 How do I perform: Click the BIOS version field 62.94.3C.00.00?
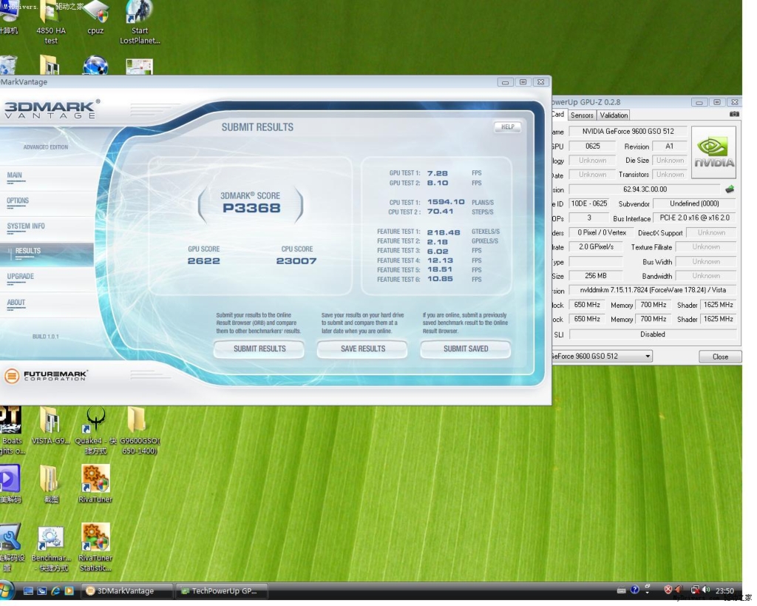click(x=645, y=189)
